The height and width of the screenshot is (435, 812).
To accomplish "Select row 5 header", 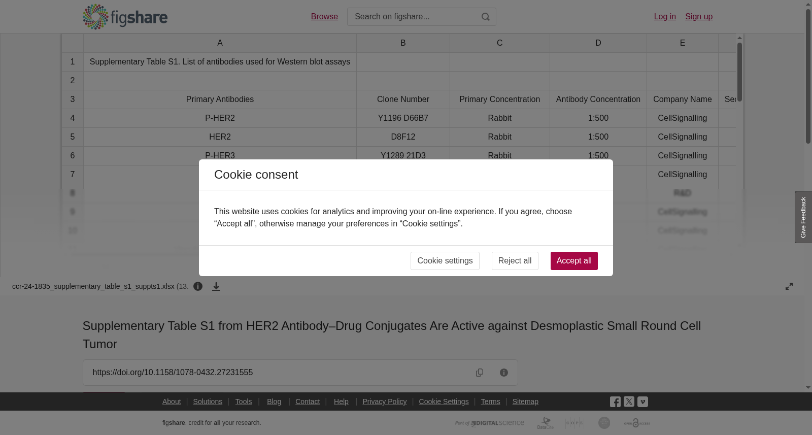I will [x=73, y=137].
